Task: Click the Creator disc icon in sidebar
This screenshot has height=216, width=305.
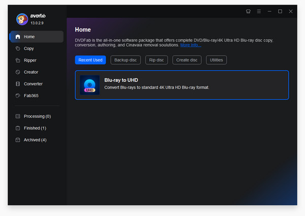Action: (18, 72)
